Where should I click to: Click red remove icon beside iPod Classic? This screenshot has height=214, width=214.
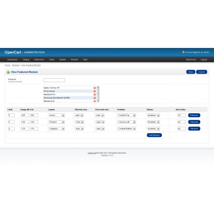click(x=95, y=91)
